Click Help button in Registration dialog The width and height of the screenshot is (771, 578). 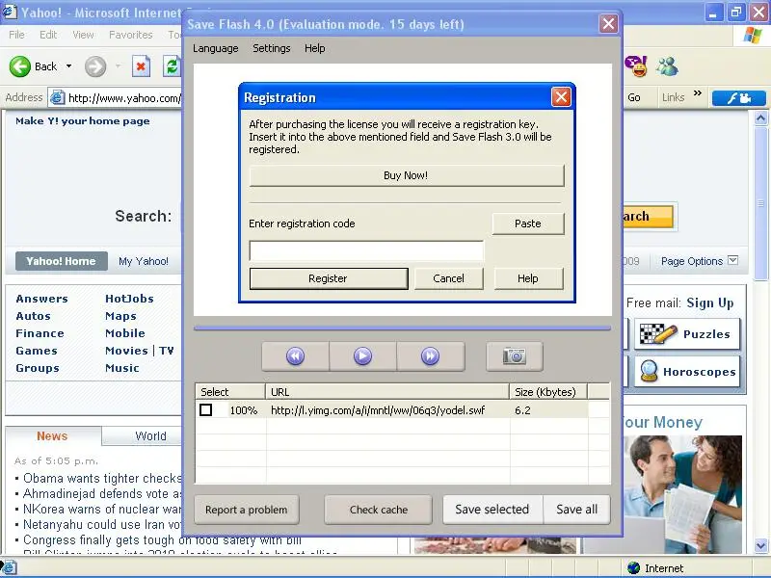tap(528, 278)
